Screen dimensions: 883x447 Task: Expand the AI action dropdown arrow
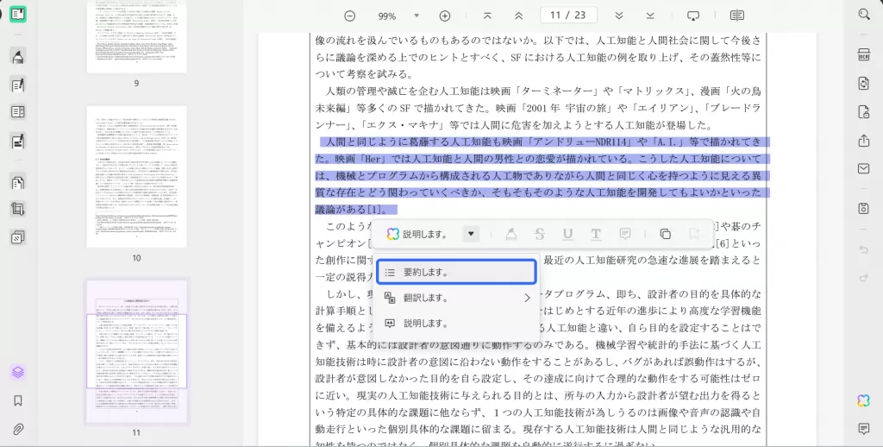471,234
